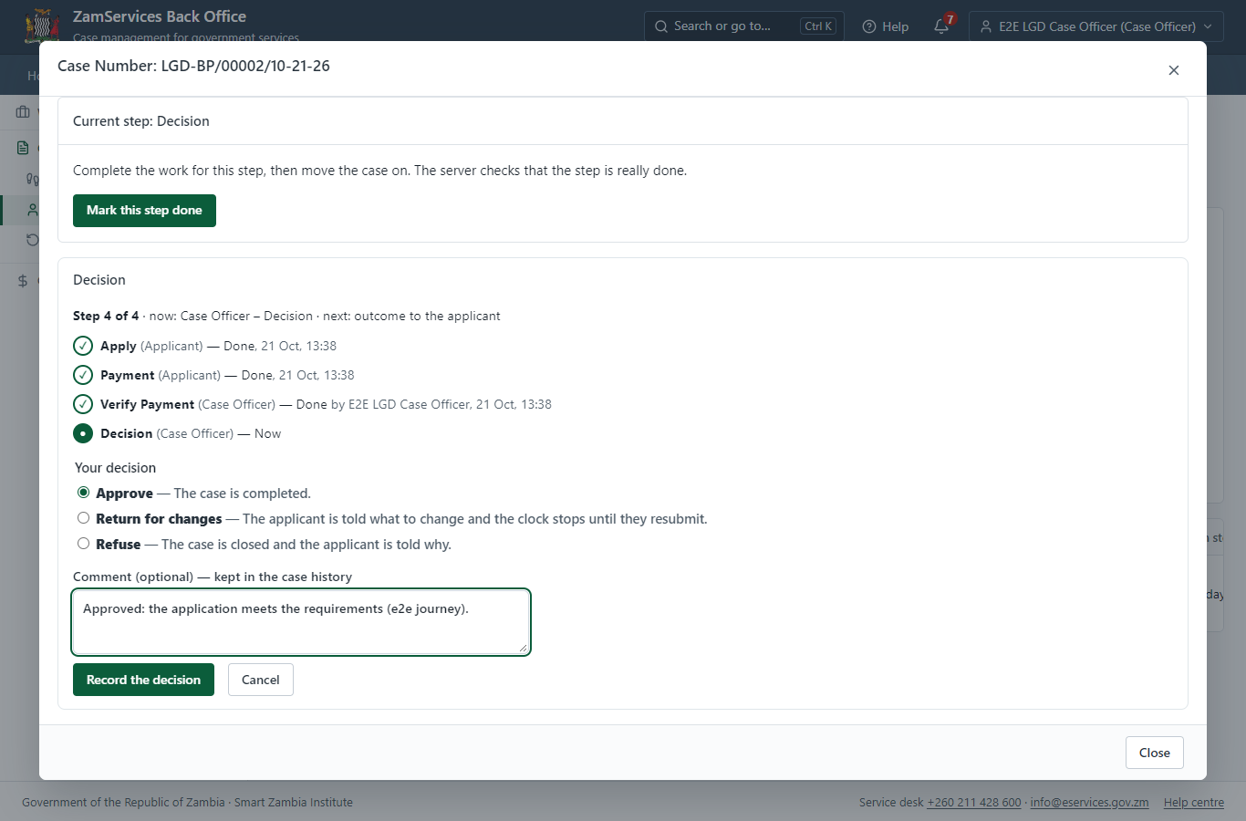Screen dimensions: 1246x821
Task: Cancel the decision form
Action: 261,680
